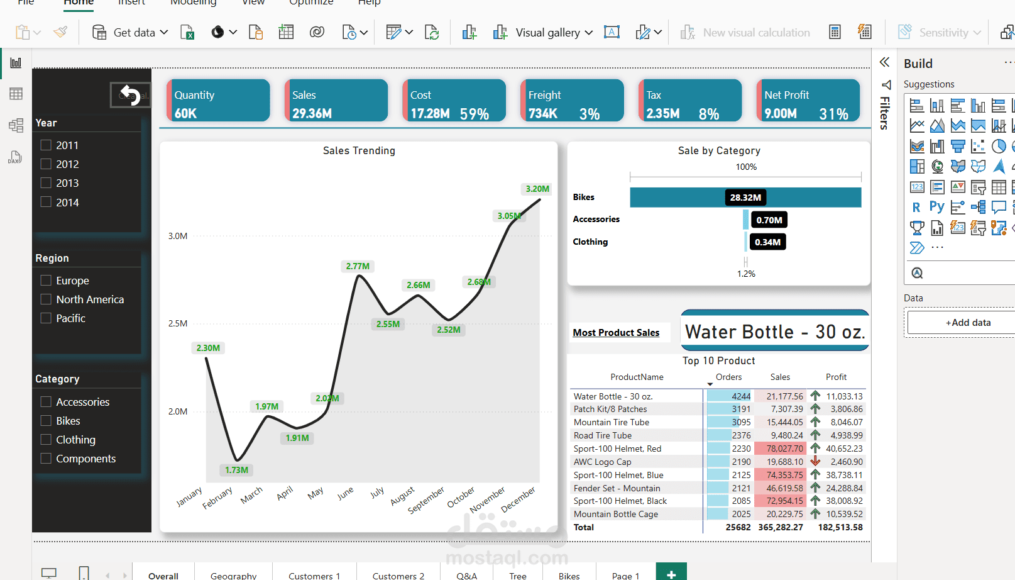The image size is (1015, 580).
Task: Tick the Pacific region checkbox
Action: point(46,318)
